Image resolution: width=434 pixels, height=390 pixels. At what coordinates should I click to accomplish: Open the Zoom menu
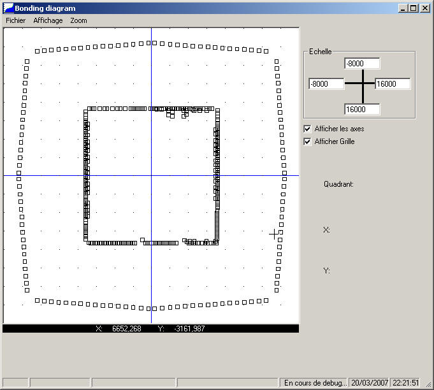pyautogui.click(x=78, y=20)
